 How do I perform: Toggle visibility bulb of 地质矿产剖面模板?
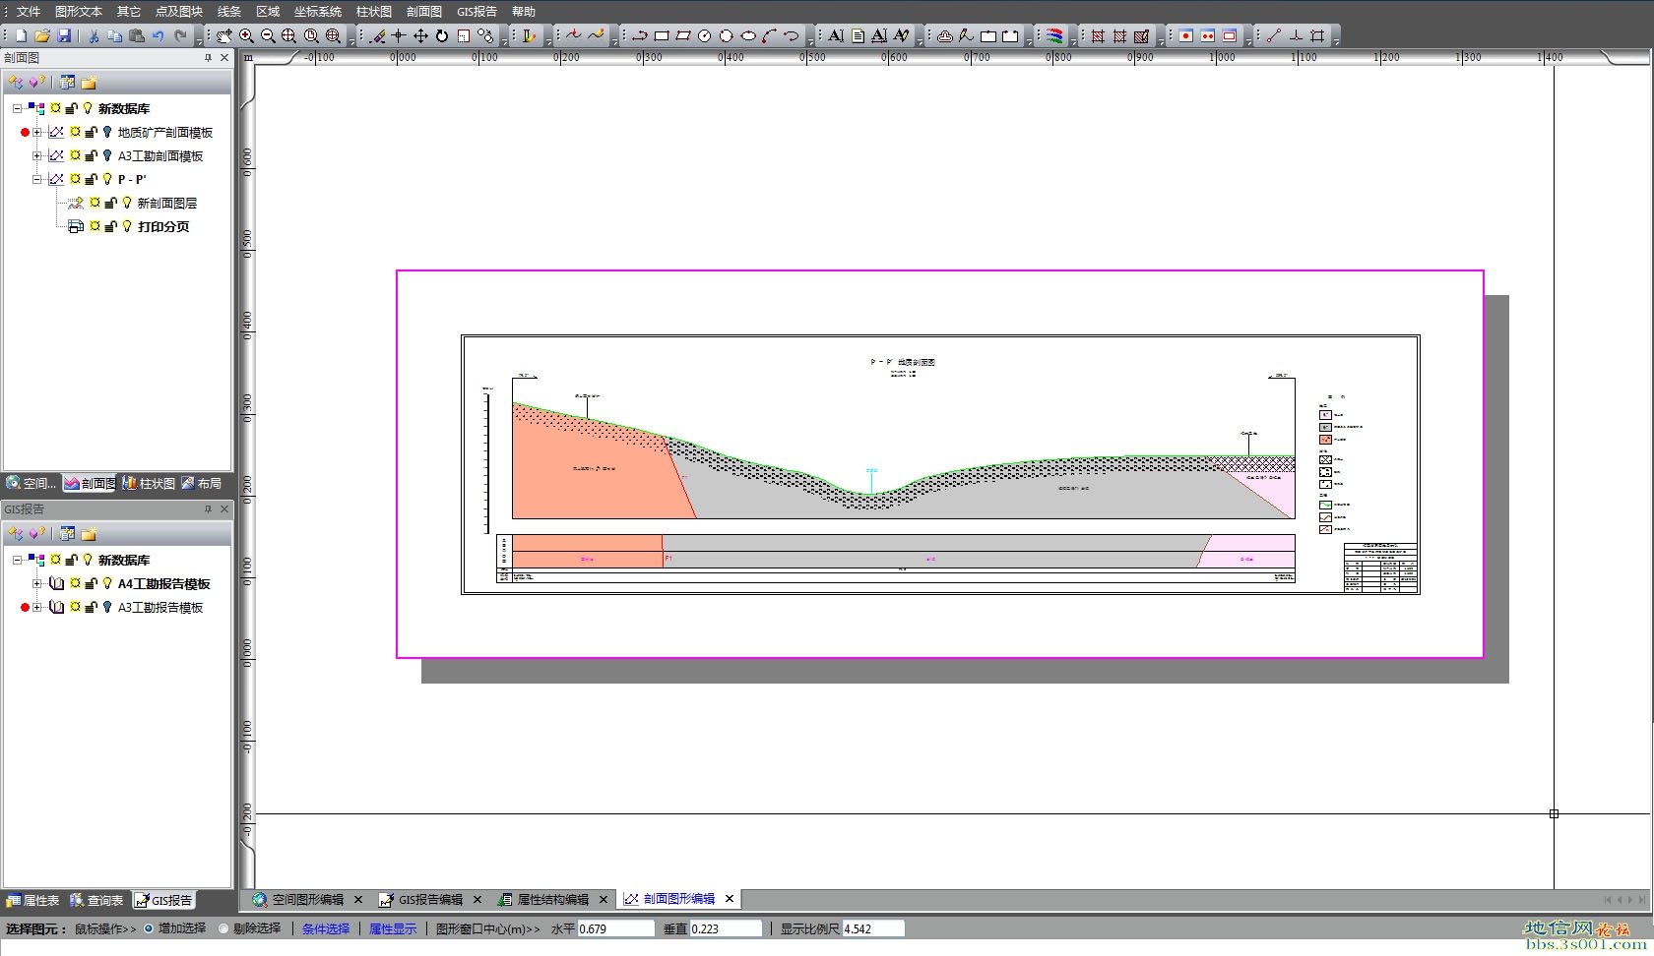[107, 132]
